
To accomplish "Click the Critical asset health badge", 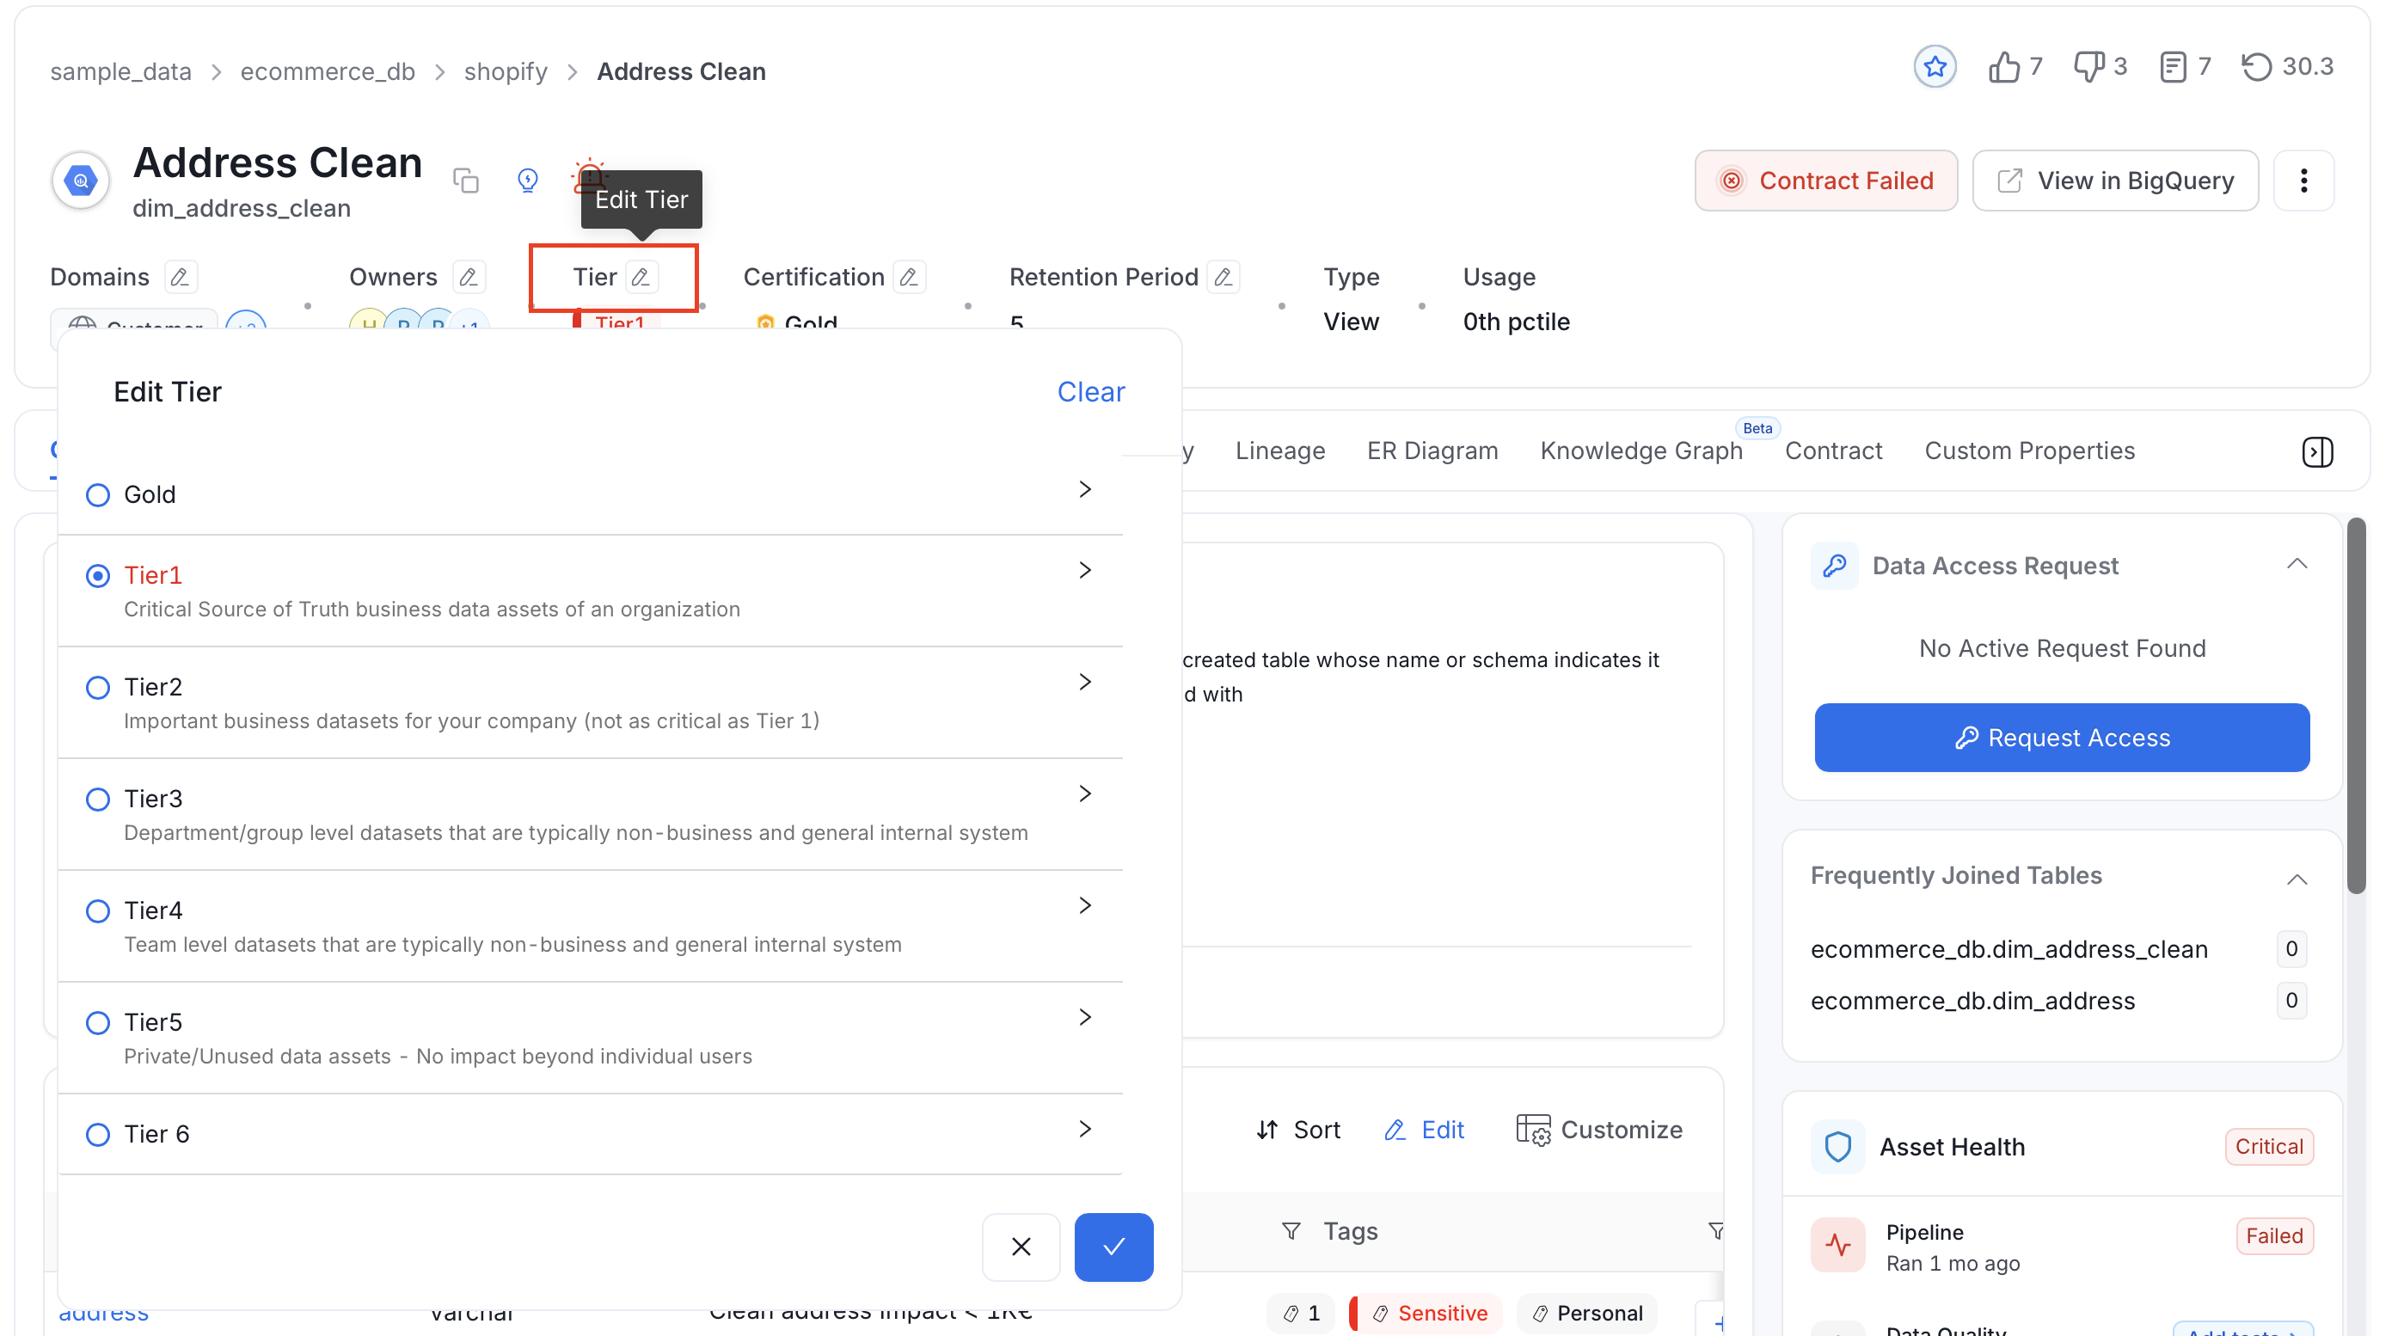I will 2269,1148.
